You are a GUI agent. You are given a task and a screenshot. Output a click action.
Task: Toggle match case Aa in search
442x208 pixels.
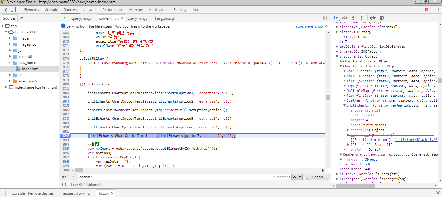64,177
